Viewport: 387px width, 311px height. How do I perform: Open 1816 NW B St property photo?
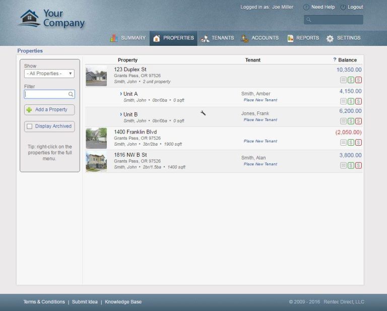(x=96, y=161)
